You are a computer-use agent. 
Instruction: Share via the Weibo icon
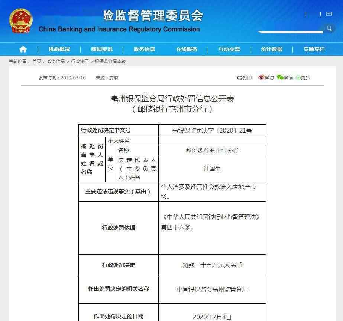(261, 77)
